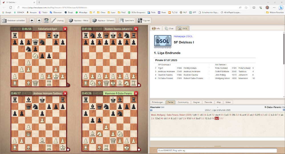Viewport: 285px width, 154px height.
Task: Close the Maxmeier-R-Dabo-Peranic board
Action: pos(136,93)
